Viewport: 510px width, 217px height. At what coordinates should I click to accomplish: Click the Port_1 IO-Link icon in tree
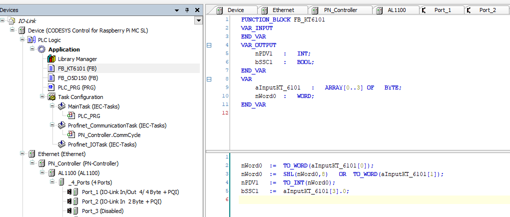(72, 192)
